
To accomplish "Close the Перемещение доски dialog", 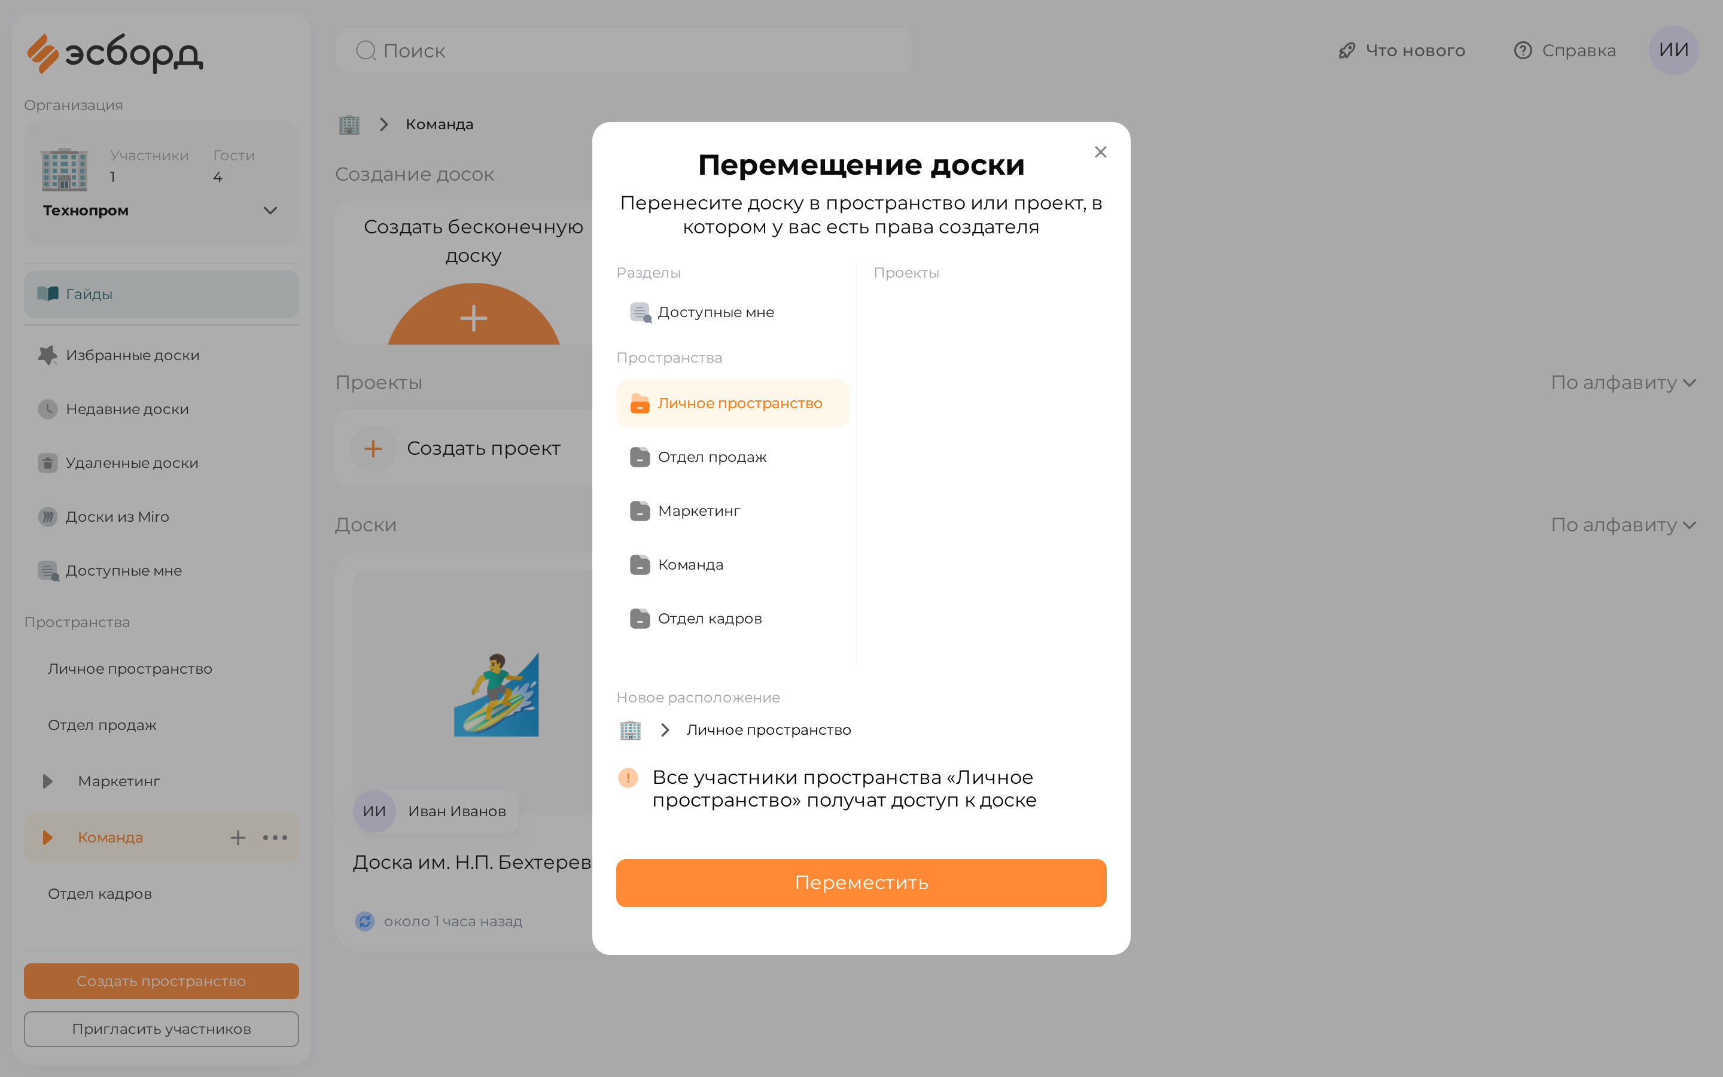I will click(x=1100, y=152).
